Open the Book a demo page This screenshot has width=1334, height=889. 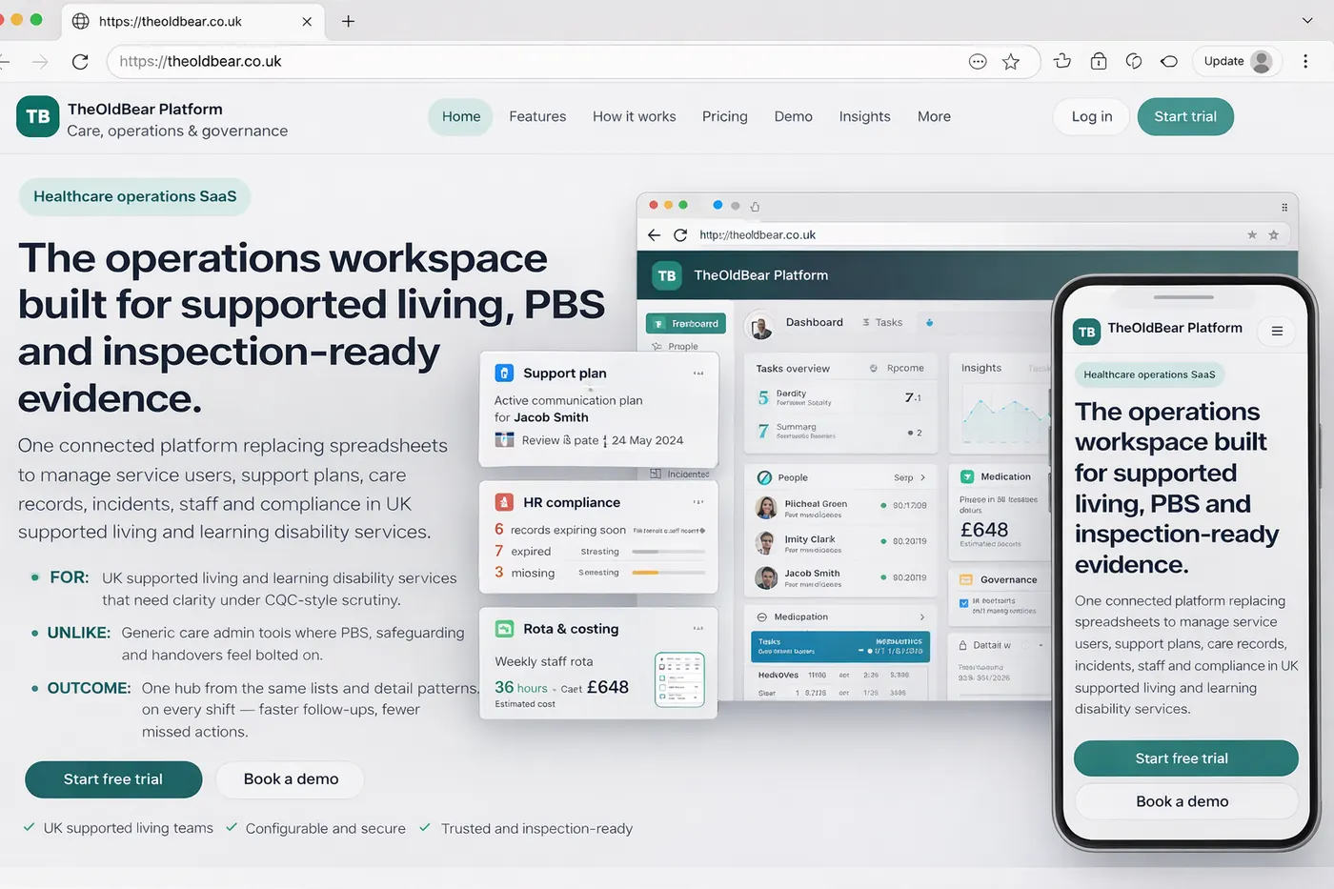pos(290,778)
